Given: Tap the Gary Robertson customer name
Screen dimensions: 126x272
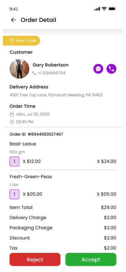Looking at the screenshot, I should click(51, 65).
